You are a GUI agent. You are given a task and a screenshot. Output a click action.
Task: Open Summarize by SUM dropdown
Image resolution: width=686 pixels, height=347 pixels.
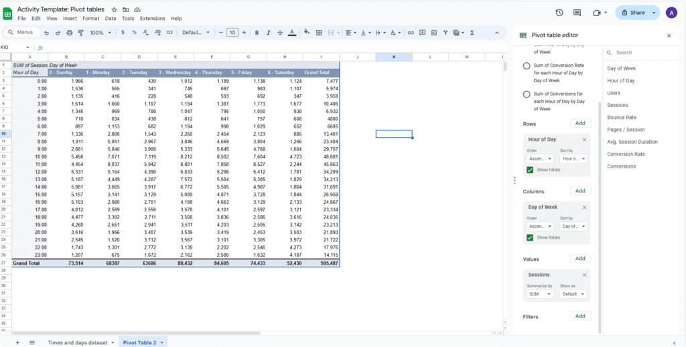point(540,294)
